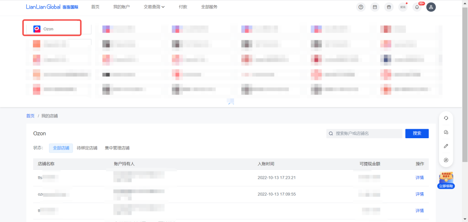Click the blue 搜索 button
468x222 pixels.
click(417, 133)
